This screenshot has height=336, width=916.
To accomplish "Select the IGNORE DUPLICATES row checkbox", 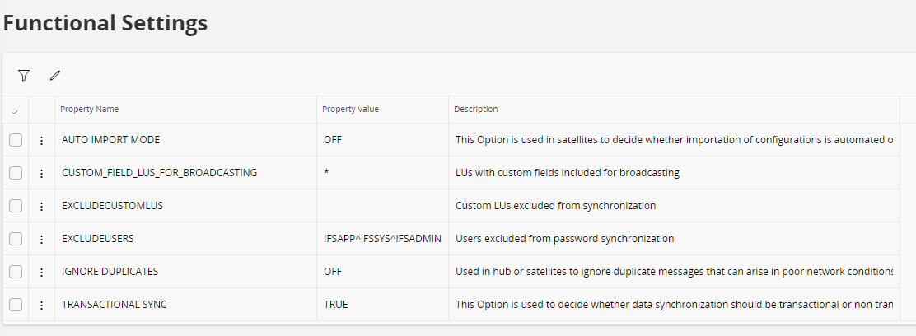I will [16, 272].
